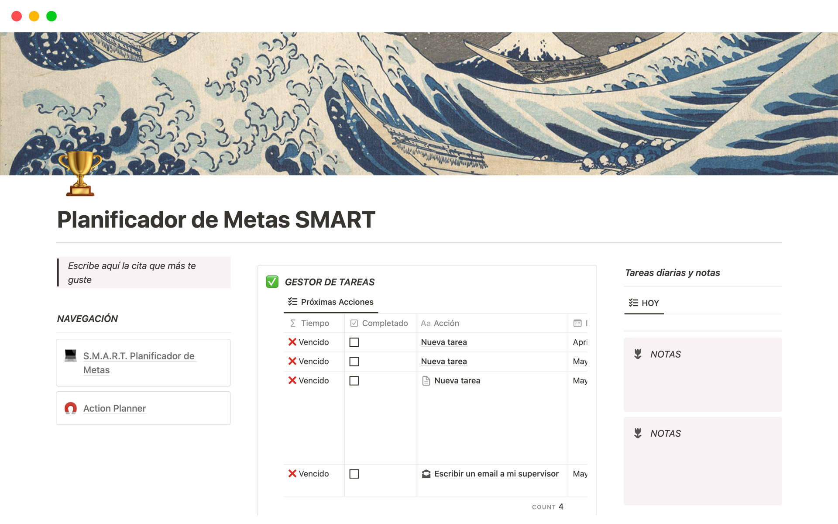Check the box next to Escribir un email a mi supervisor
Viewport: 838px width, 524px height.
pos(354,474)
